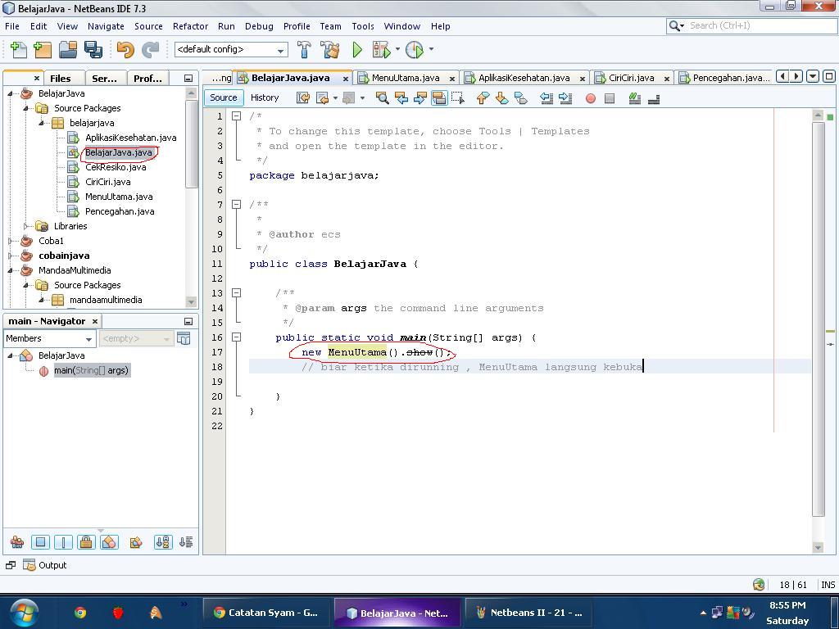This screenshot has height=629, width=839.
Task: Toggle Show Non-Public Members lock filter
Action: point(86,542)
